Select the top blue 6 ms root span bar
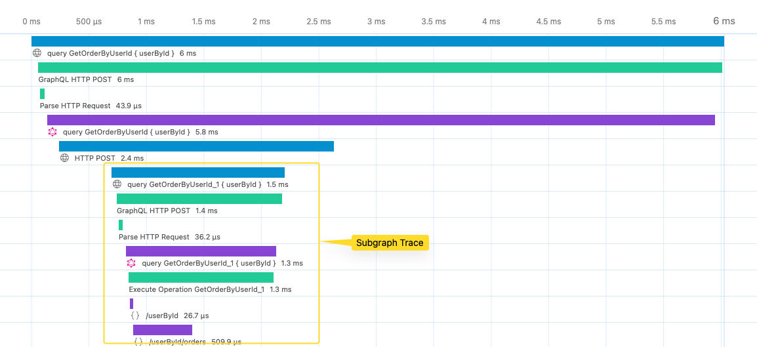This screenshot has height=347, width=757. (378, 41)
